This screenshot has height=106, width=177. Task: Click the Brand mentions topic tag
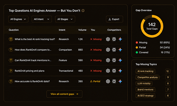(146, 90)
